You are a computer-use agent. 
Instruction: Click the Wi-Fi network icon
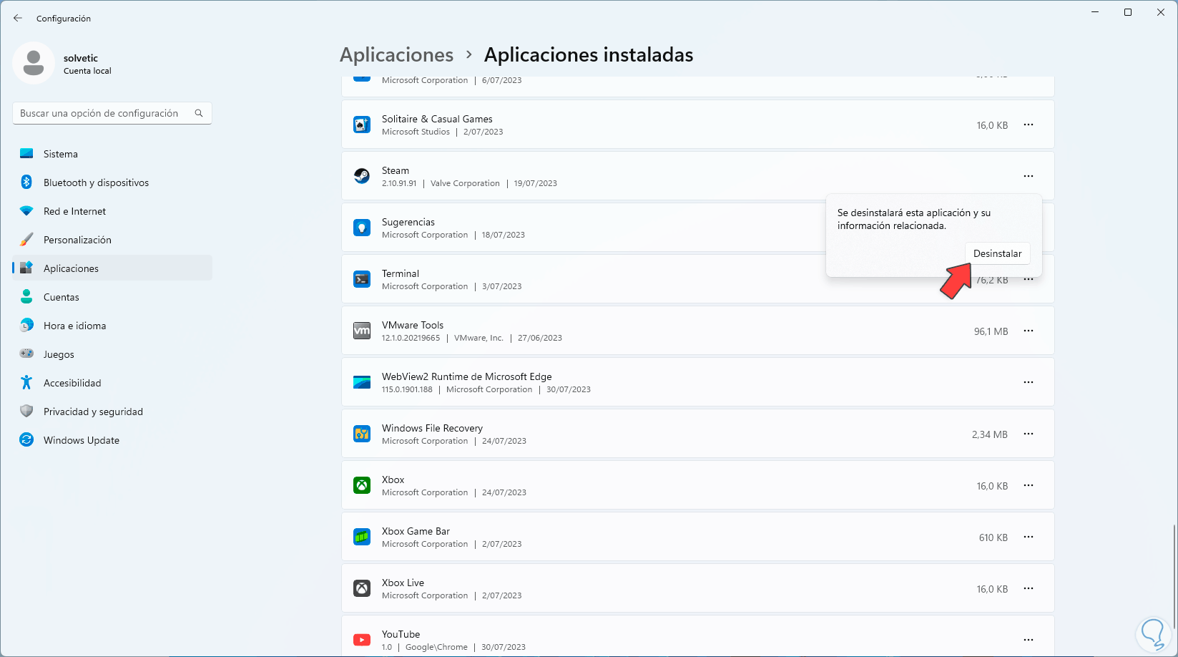click(26, 211)
